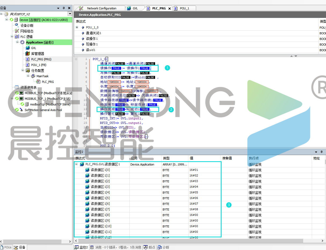Image resolution: width=326 pixels, height=250 pixels.
Task: Click the 值 column header in watch list
Action: 192,158
